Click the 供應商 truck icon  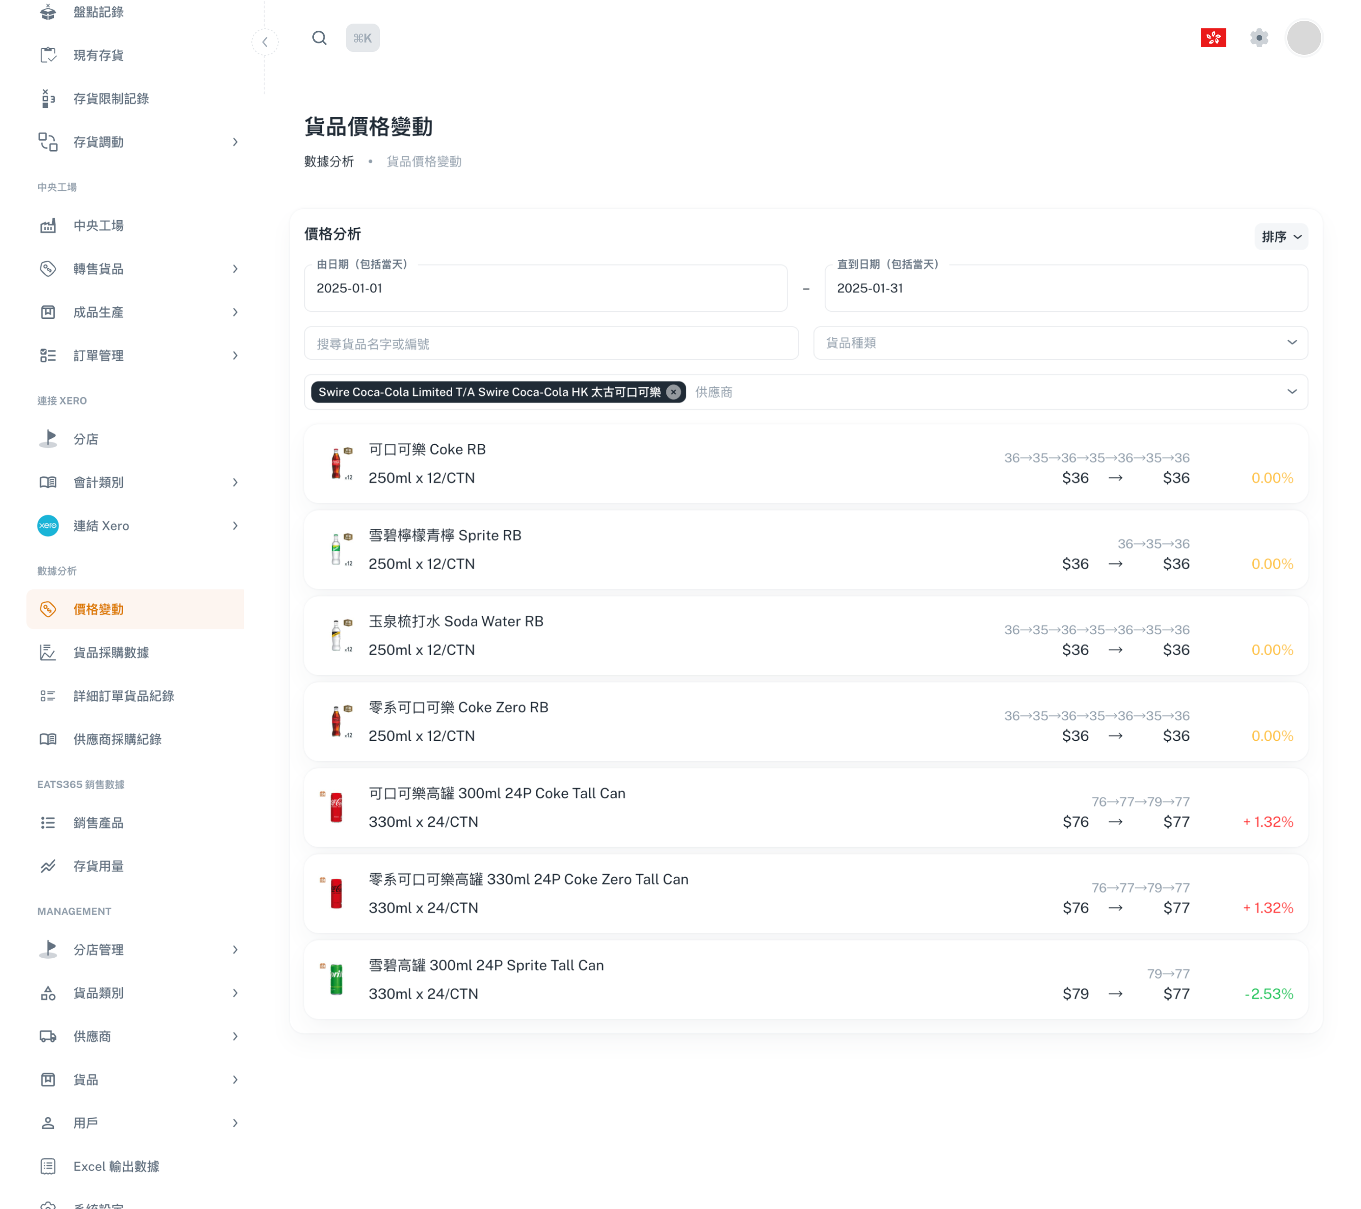click(x=48, y=1037)
